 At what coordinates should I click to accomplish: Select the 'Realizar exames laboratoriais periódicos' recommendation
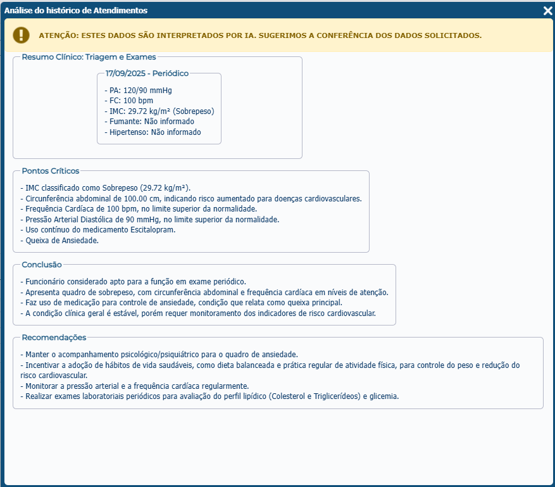pos(209,396)
